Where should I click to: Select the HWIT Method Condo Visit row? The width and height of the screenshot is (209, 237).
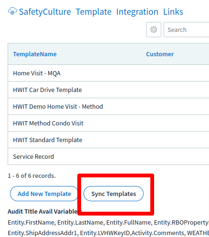pyautogui.click(x=108, y=123)
